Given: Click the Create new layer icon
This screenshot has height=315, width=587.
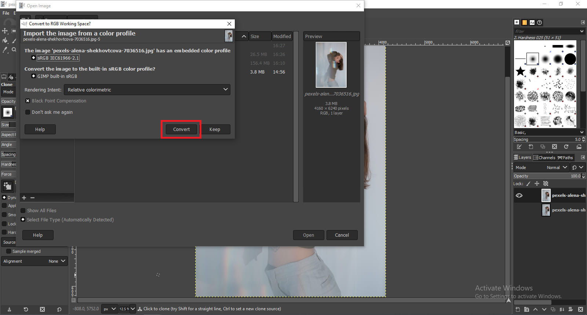Looking at the screenshot, I should (x=518, y=310).
